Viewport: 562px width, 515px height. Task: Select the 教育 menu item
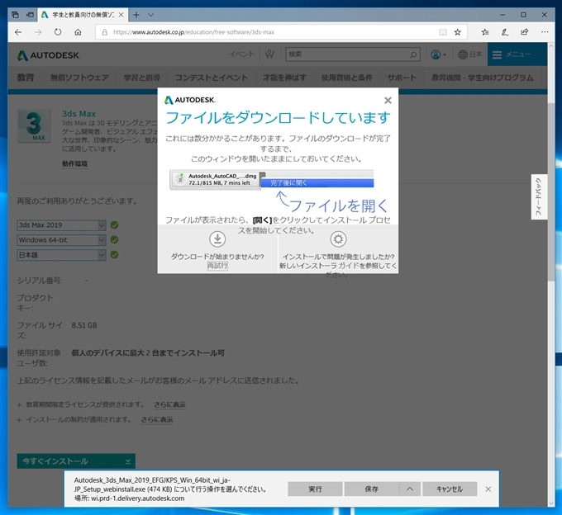click(x=26, y=78)
